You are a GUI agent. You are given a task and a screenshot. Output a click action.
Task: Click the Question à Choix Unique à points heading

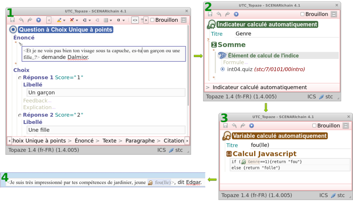66,29
